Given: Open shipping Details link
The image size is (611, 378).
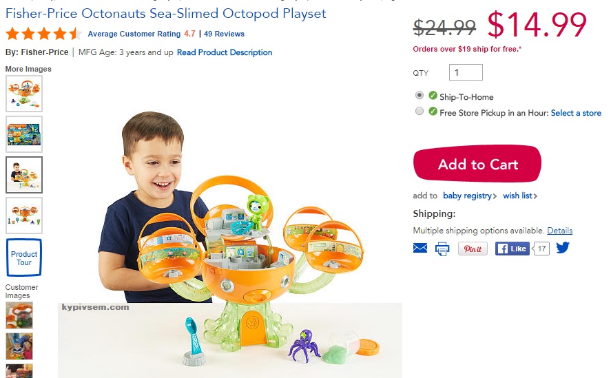Looking at the screenshot, I should click(x=560, y=231).
